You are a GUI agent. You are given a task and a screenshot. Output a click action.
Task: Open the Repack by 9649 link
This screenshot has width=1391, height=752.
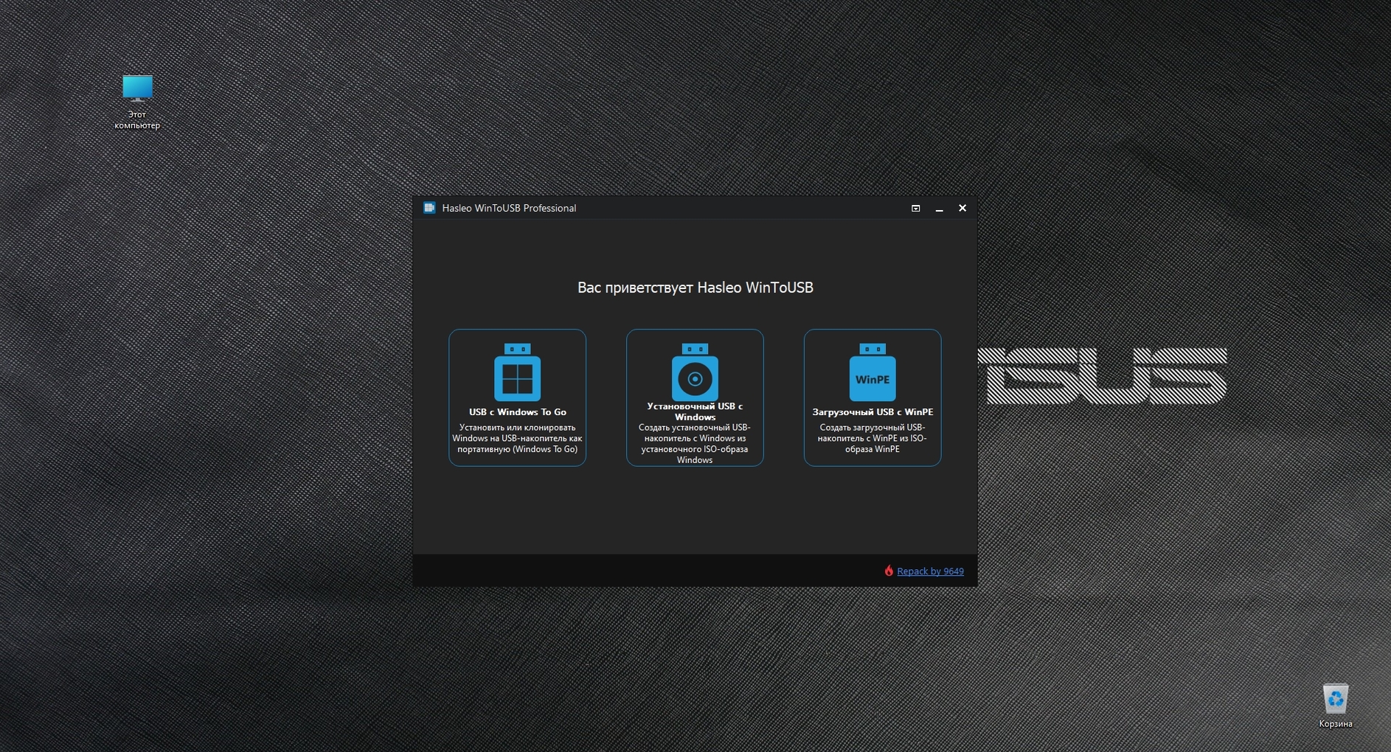[x=930, y=571]
